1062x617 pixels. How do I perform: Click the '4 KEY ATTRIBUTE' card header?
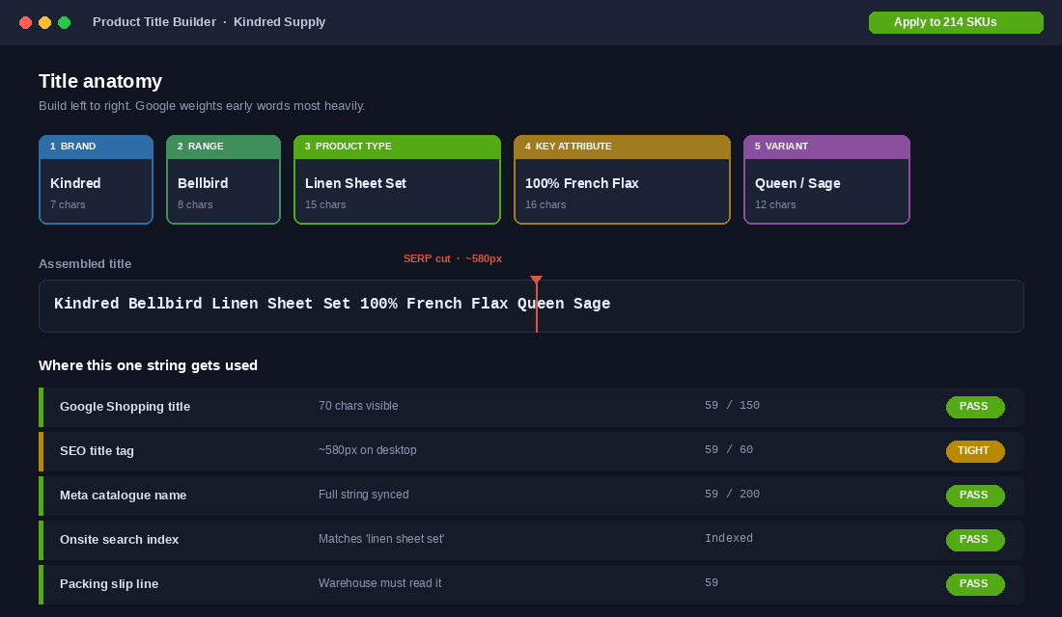[622, 147]
